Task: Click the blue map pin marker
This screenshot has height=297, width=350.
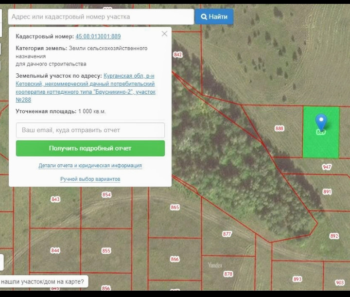Action: pos(321,122)
